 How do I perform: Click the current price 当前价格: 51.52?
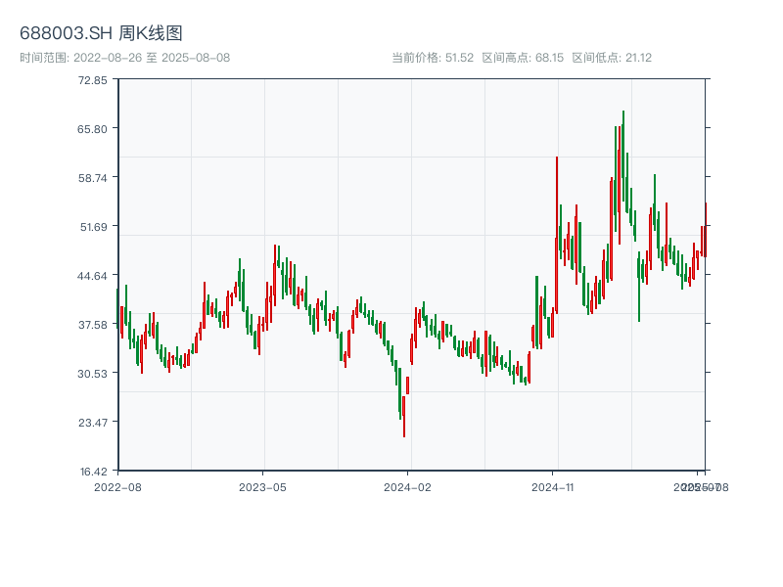point(433,58)
